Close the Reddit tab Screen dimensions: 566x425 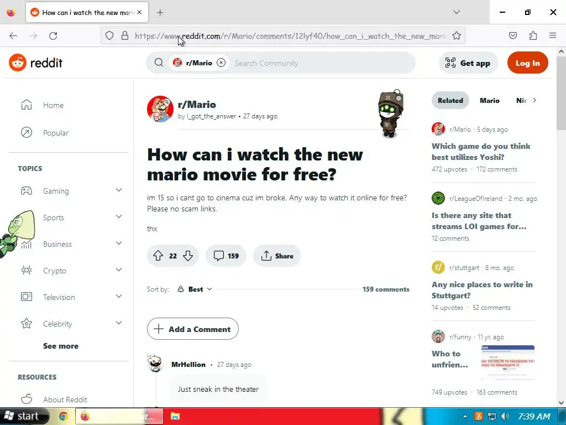pyautogui.click(x=139, y=12)
